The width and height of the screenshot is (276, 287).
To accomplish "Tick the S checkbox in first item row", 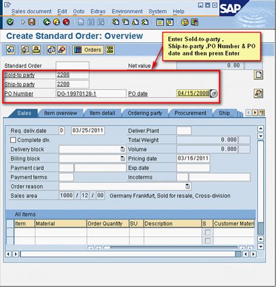I will click(207, 232).
